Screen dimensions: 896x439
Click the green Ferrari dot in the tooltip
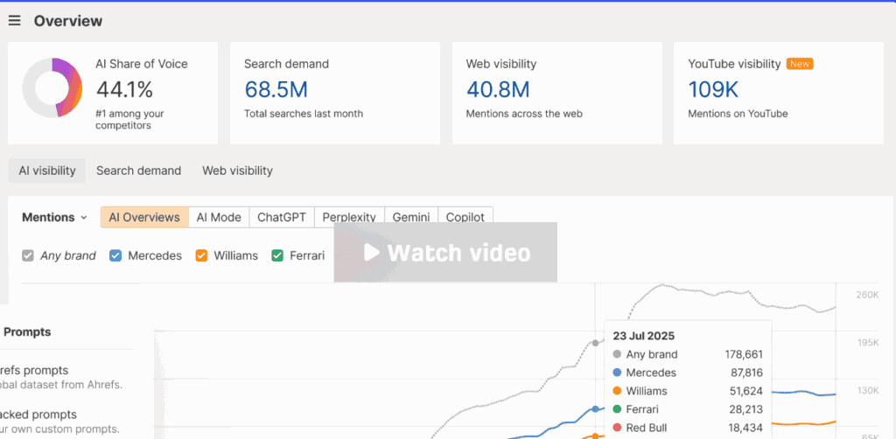tap(617, 409)
